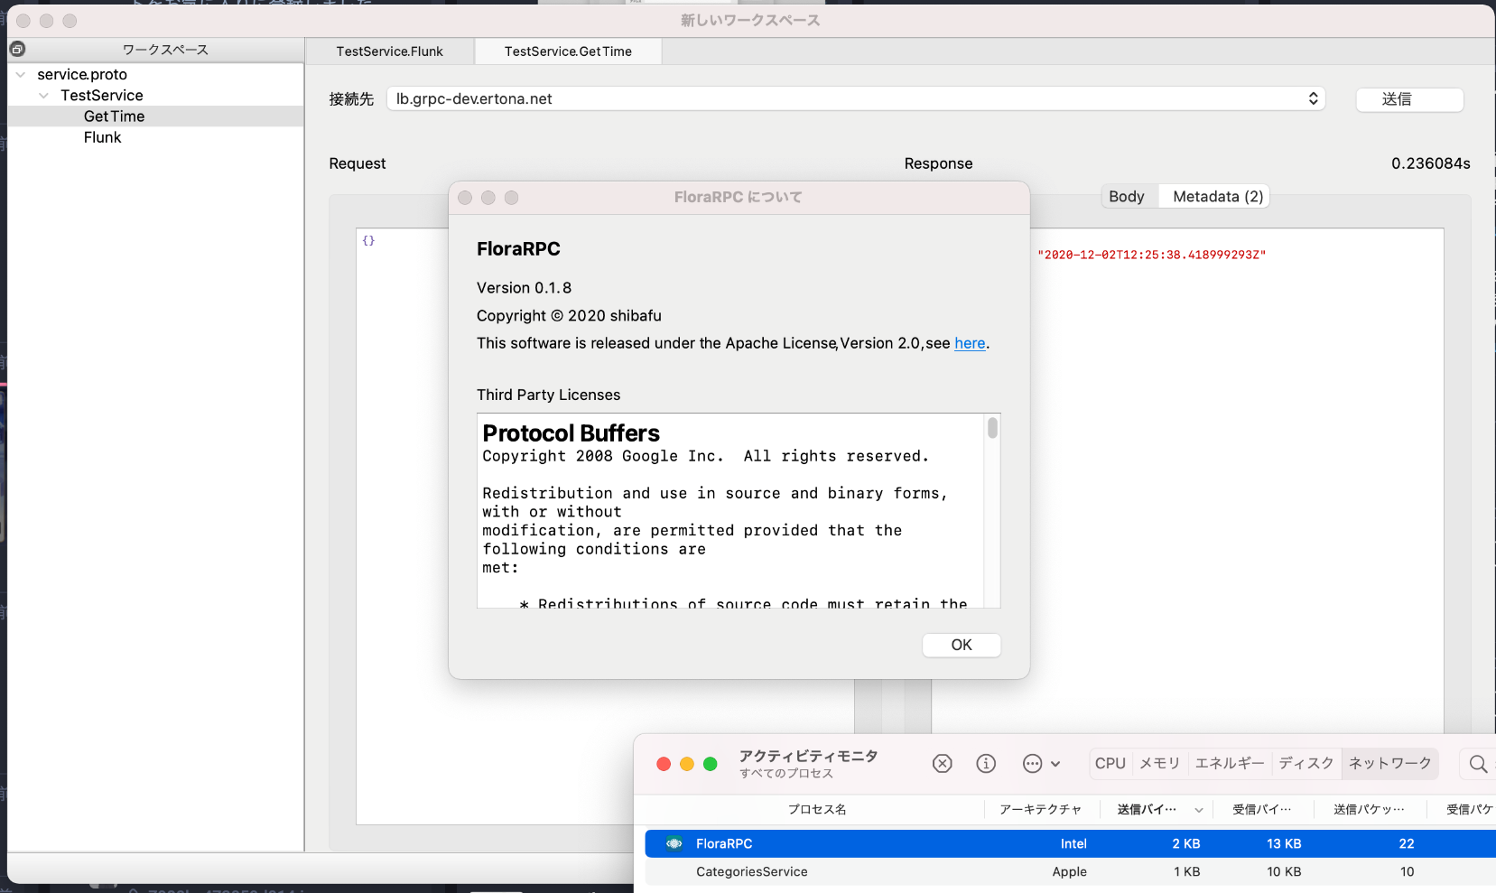This screenshot has width=1496, height=893.
Task: Click the license text scrollbar thumb
Action: [992, 428]
